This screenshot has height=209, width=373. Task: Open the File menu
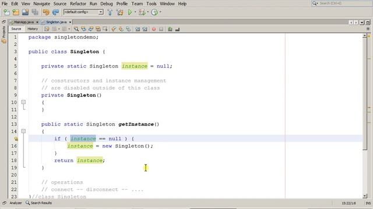(x=5, y=3)
